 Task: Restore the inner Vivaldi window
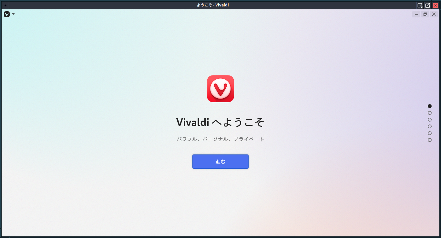425,14
